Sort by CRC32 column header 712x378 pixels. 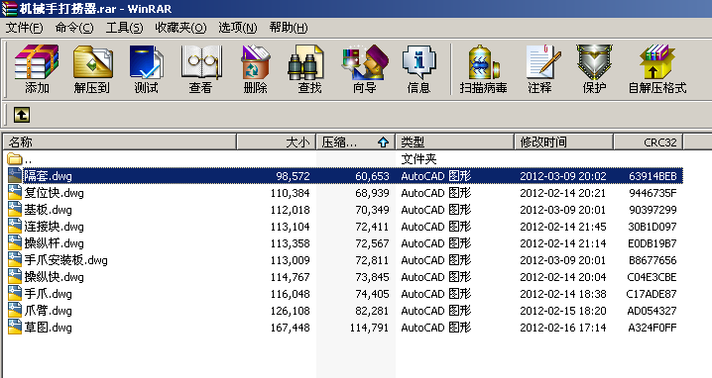pos(648,142)
